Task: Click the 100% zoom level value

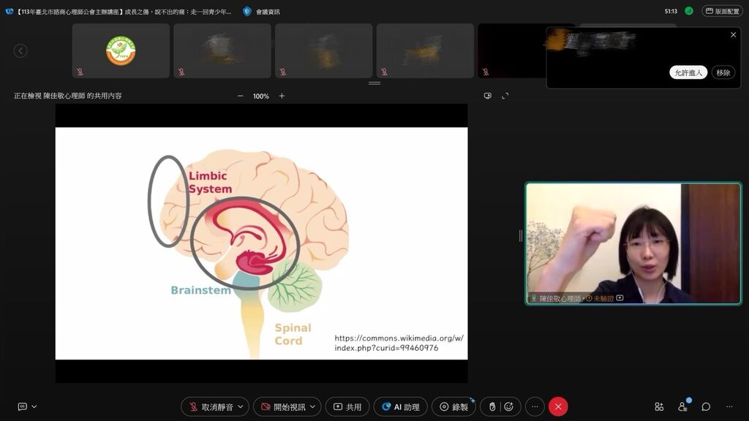Action: 261,96
